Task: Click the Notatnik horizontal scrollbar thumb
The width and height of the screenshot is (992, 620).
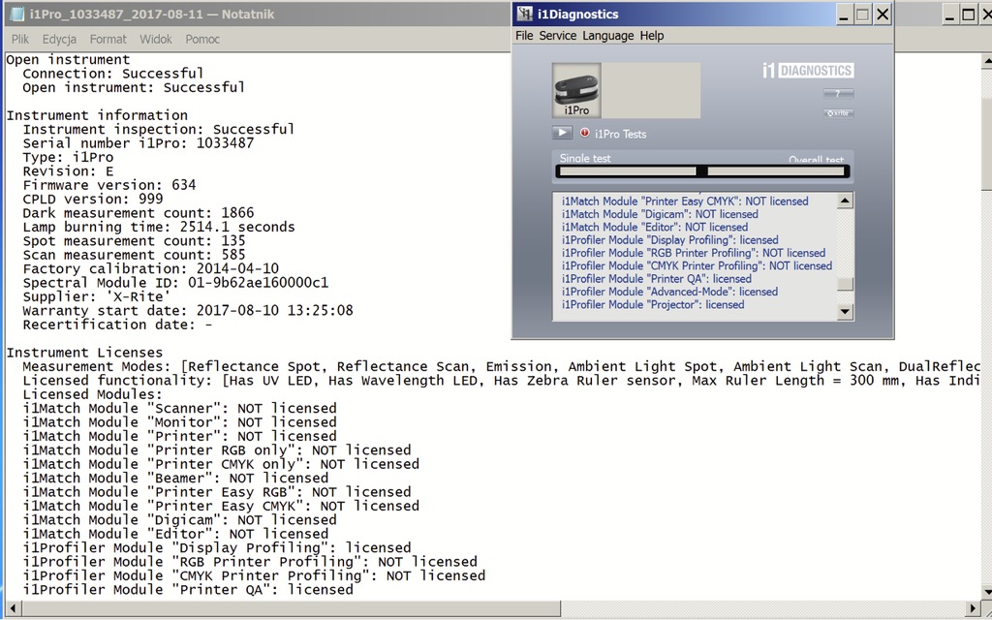Action: tap(290, 608)
